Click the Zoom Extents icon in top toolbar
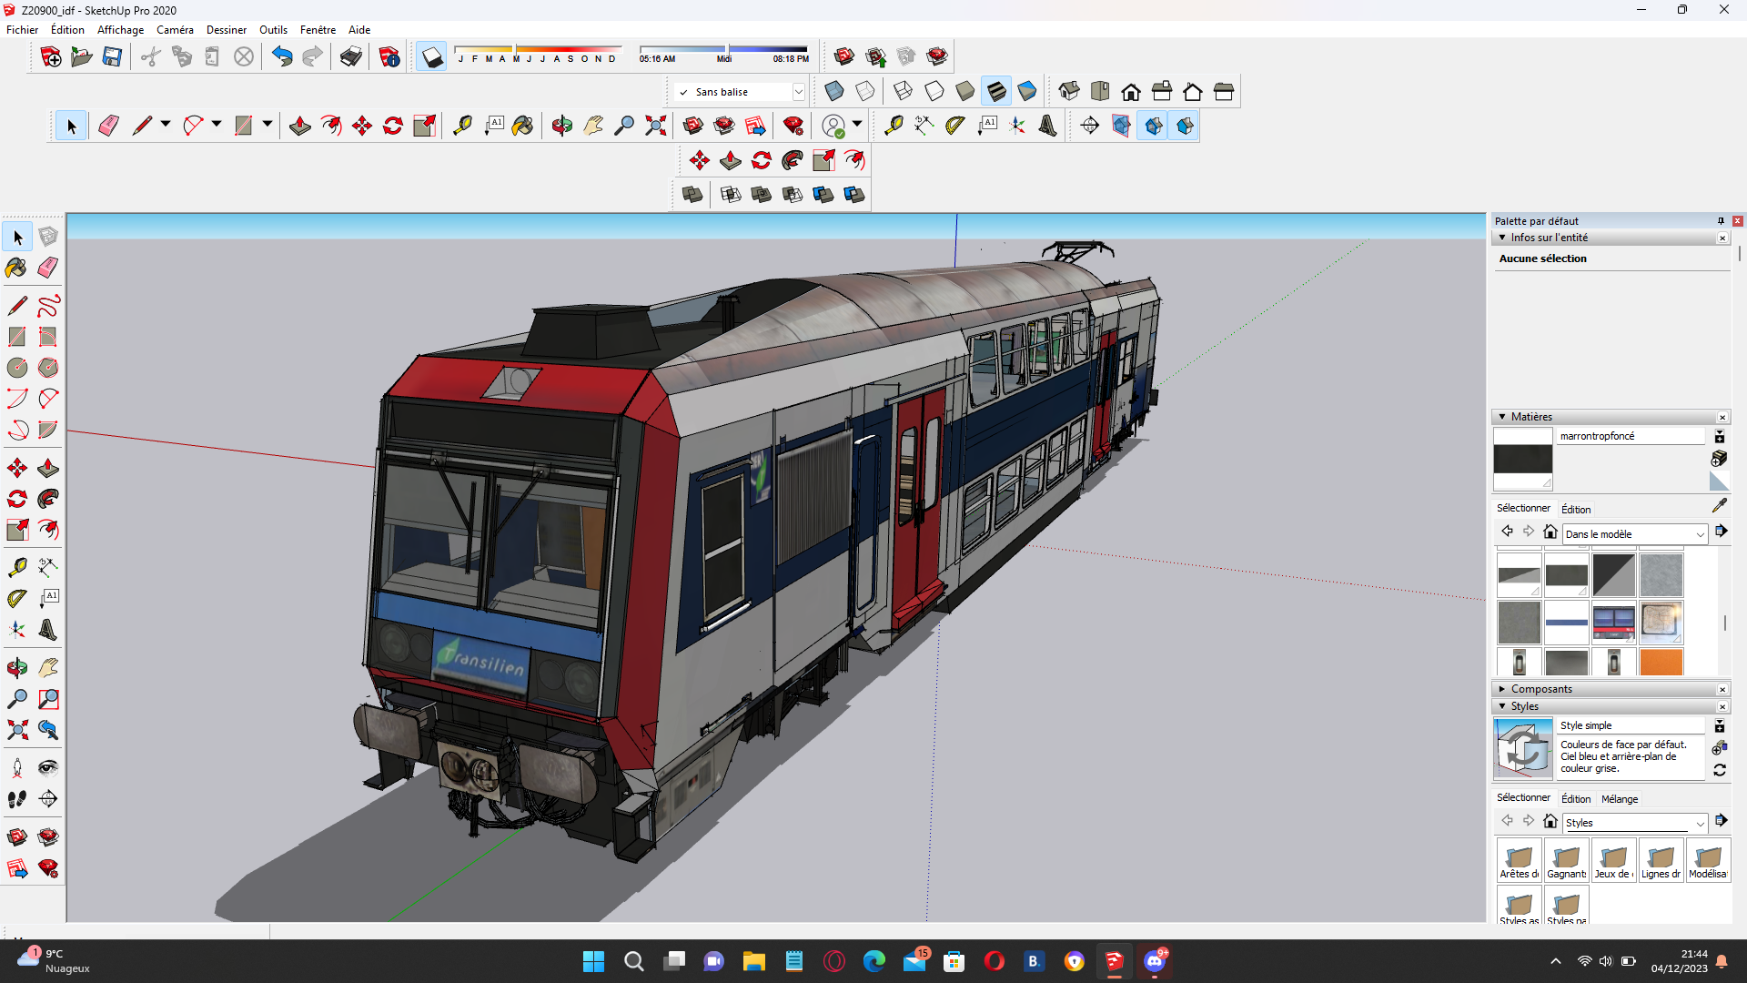 click(656, 126)
